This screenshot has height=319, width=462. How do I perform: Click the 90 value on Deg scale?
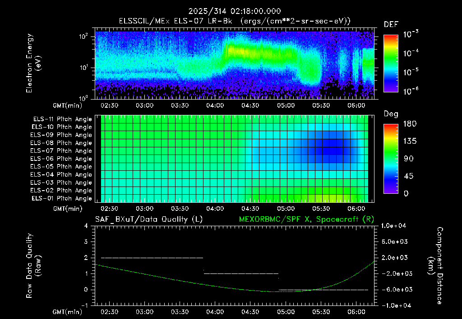(408, 159)
